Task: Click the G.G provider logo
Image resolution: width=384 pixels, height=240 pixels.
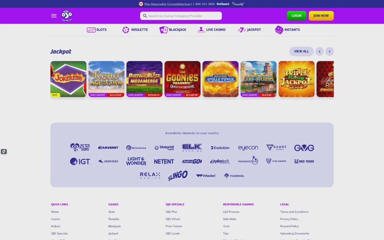Action: pyautogui.click(x=304, y=148)
